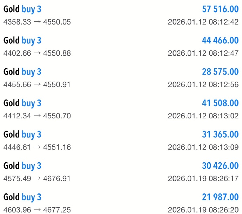Click the 4603.96 → 4677.25 price range

[x=37, y=210]
